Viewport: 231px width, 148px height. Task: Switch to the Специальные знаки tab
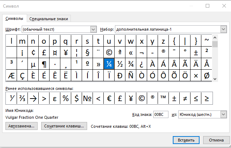tap(48, 19)
